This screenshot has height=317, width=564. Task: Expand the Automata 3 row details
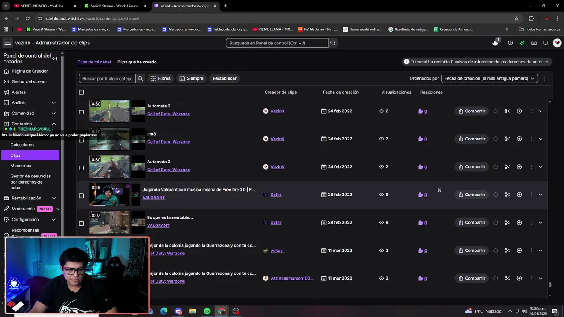click(541, 167)
